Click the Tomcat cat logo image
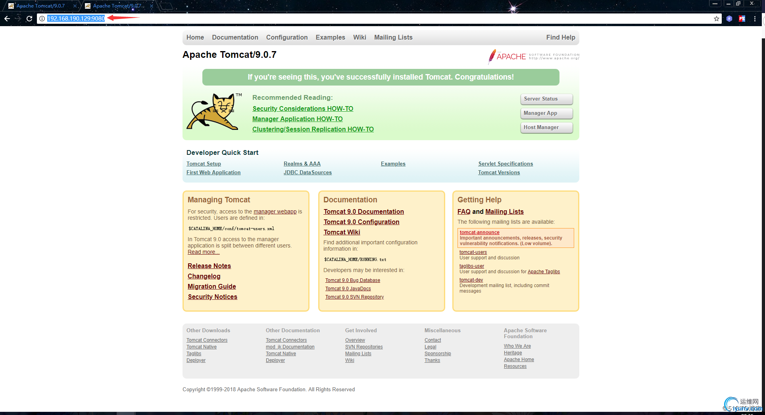This screenshot has height=415, width=765. pyautogui.click(x=214, y=112)
